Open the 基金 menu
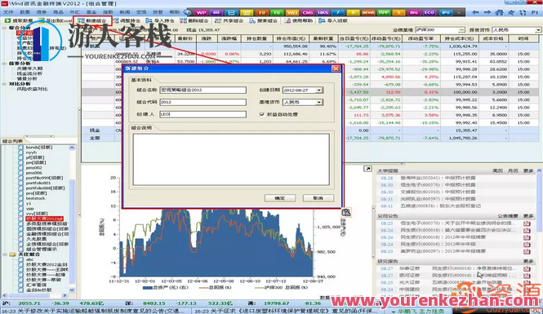 pos(91,12)
